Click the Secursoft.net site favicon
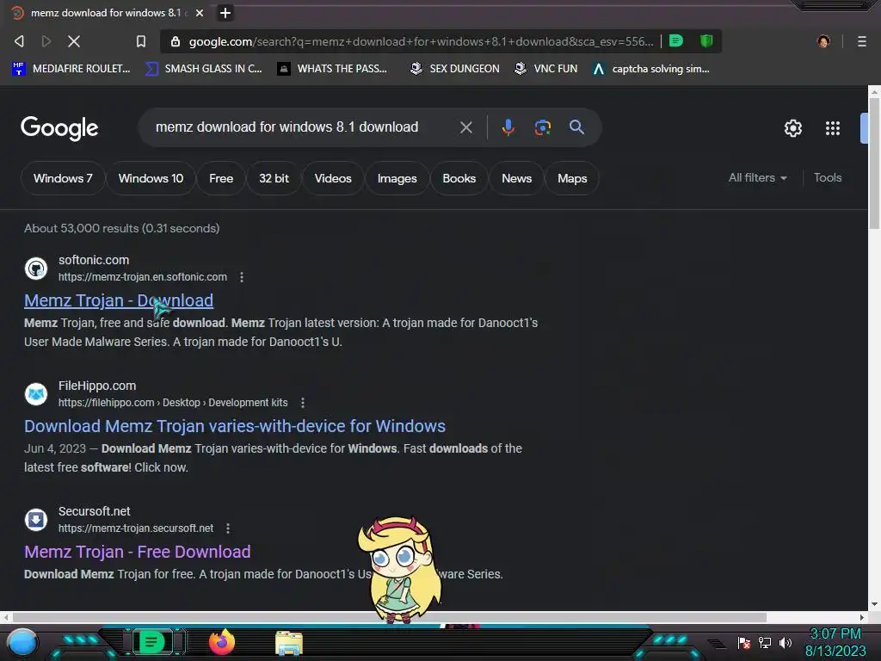The width and height of the screenshot is (881, 661). [36, 519]
